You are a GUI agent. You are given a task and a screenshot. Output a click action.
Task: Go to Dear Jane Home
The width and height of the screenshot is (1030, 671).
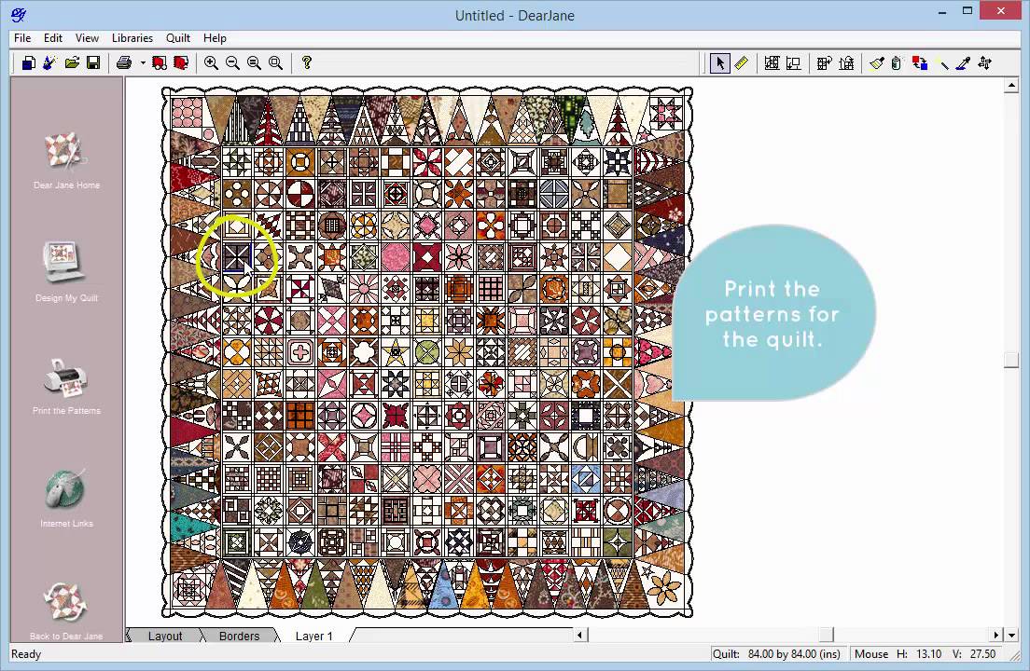(65, 160)
